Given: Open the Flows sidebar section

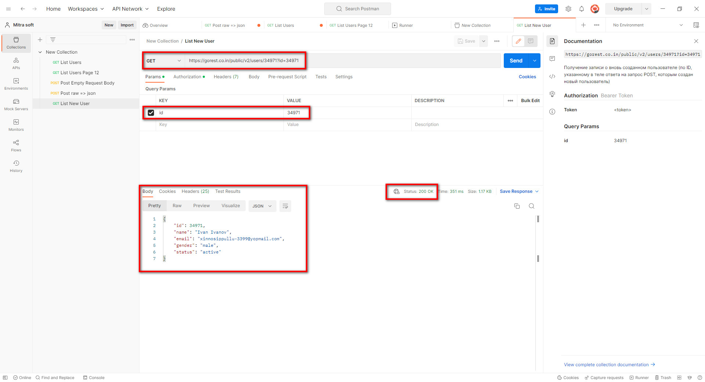Looking at the screenshot, I should point(16,146).
